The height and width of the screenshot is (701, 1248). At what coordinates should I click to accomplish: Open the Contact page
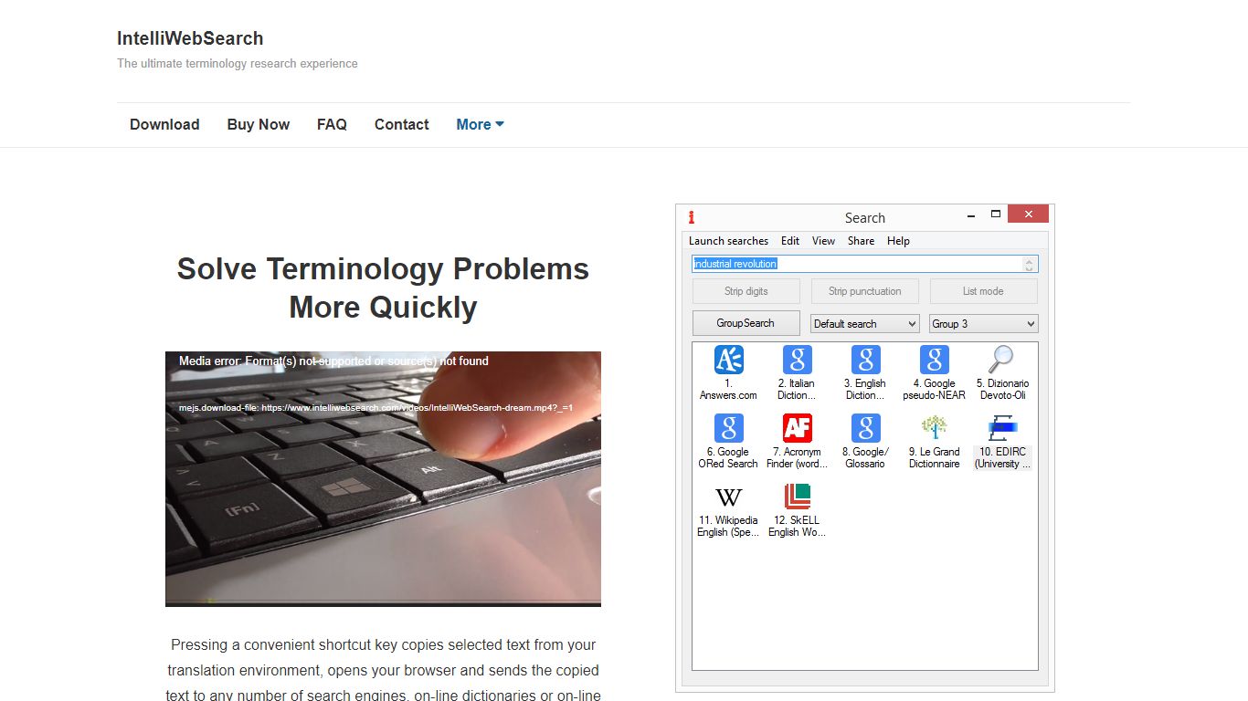pyautogui.click(x=401, y=125)
